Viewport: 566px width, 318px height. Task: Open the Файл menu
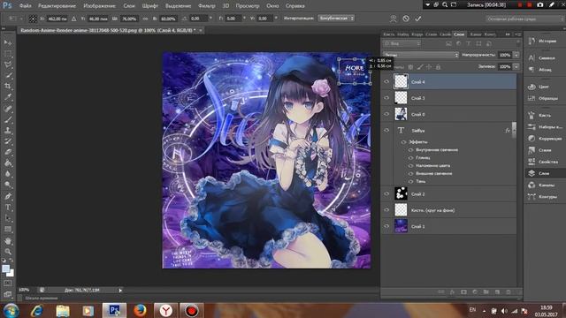(x=25, y=6)
